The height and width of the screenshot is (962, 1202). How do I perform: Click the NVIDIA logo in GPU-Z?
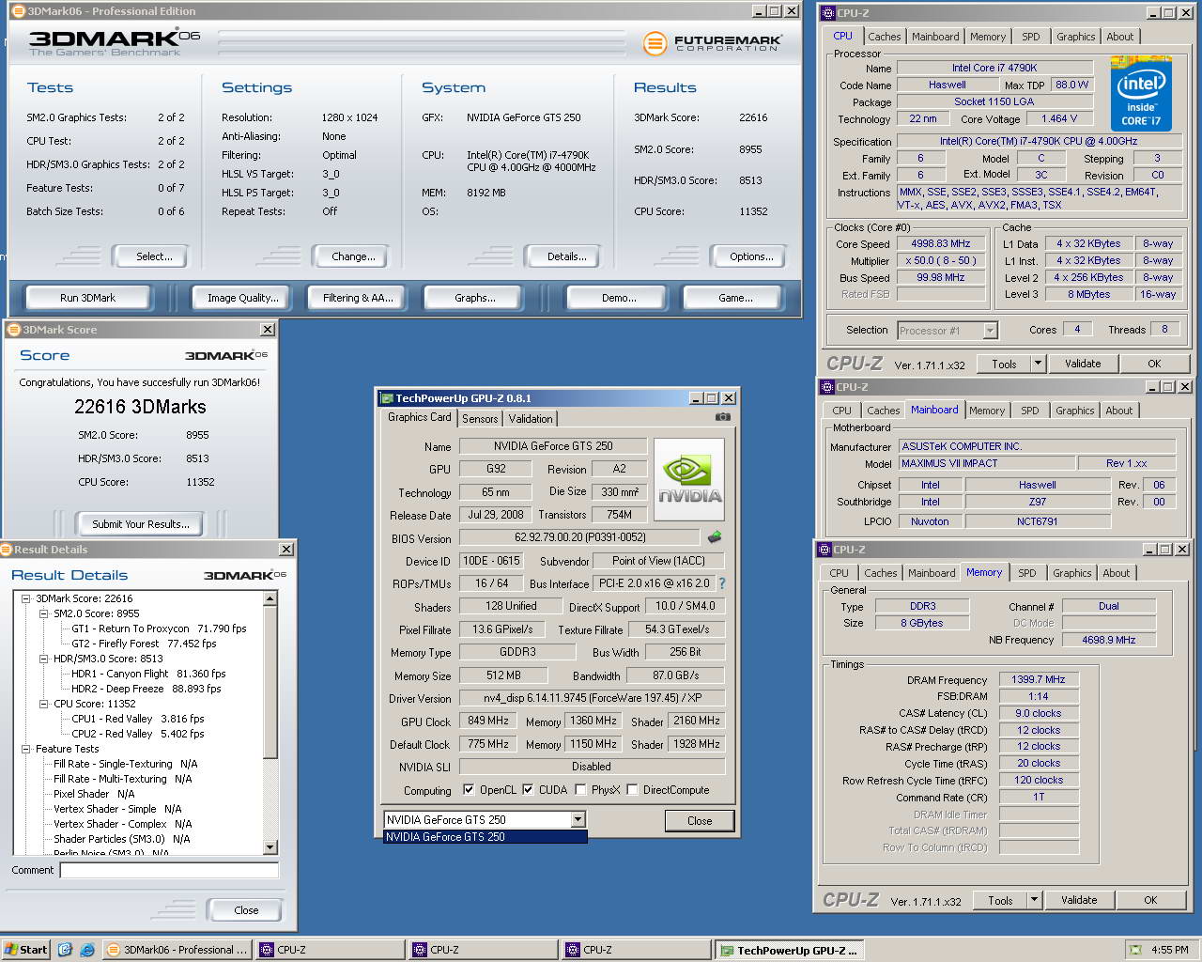pos(689,478)
